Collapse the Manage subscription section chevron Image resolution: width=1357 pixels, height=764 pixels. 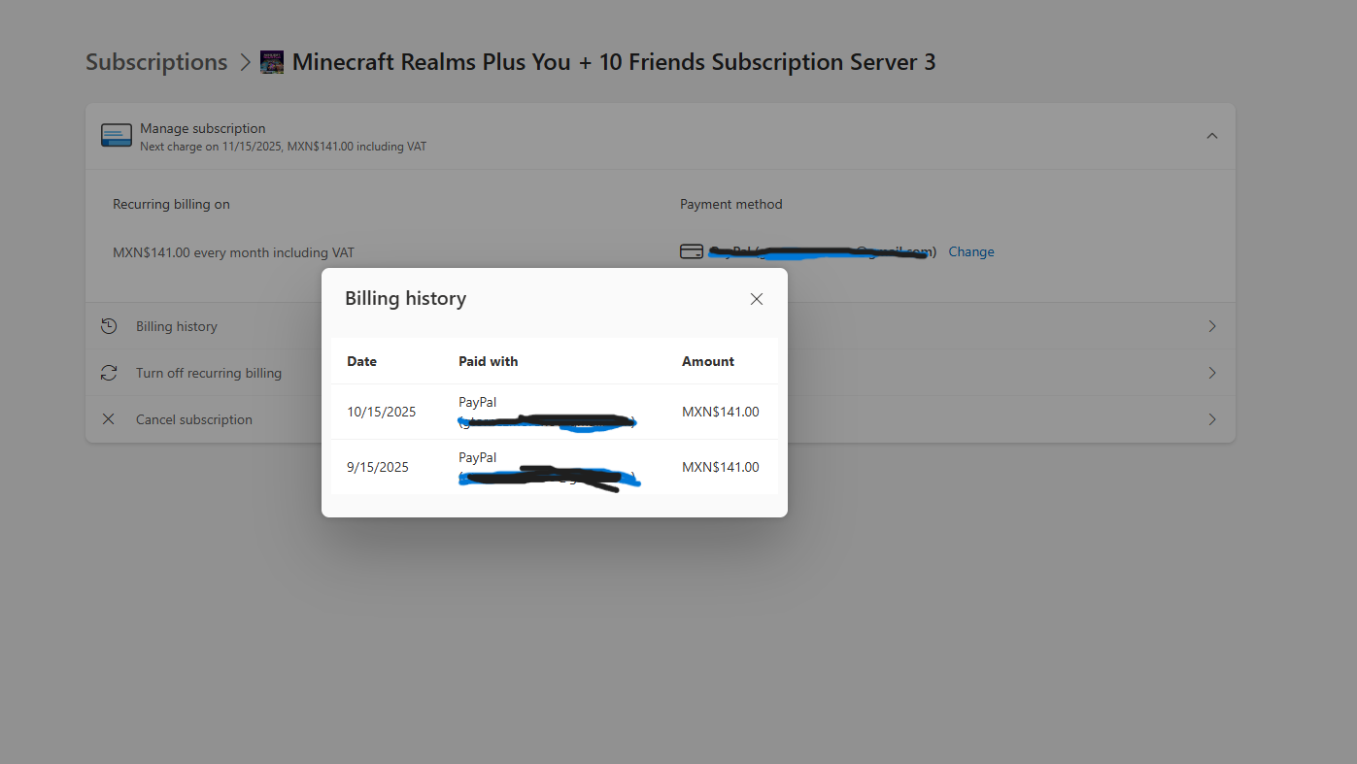click(1211, 136)
